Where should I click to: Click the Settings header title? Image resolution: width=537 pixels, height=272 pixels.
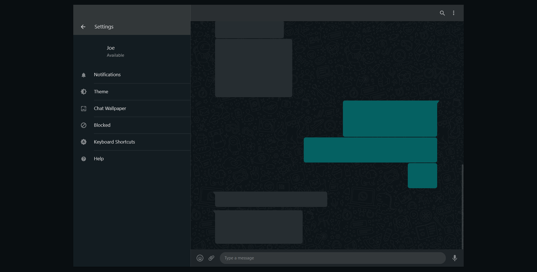(104, 27)
